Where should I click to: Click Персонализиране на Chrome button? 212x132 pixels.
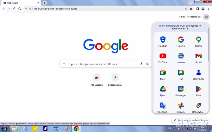point(190,120)
